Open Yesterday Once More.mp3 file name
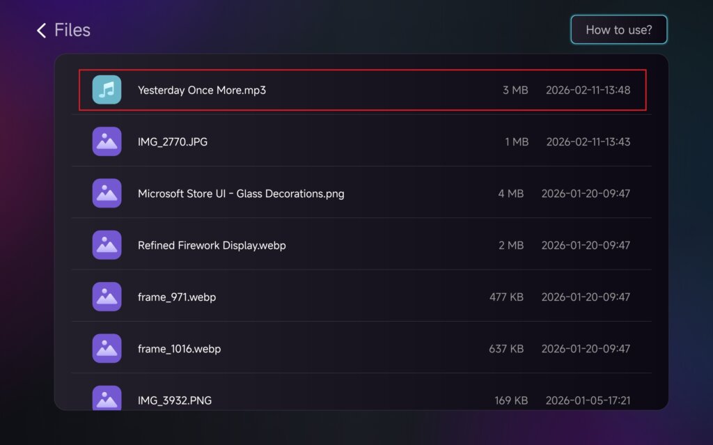The image size is (713, 445). (x=202, y=90)
